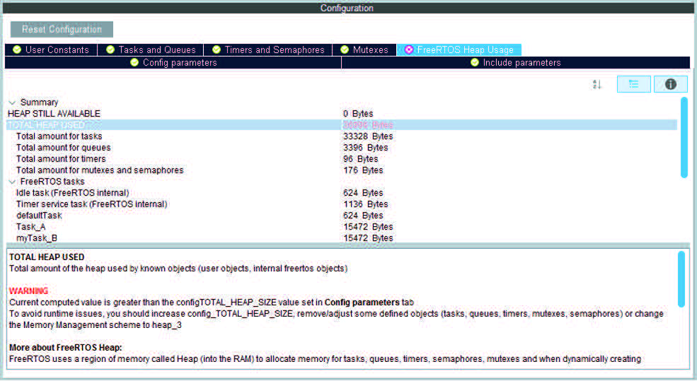This screenshot has width=697, height=381.
Task: Select the Task_A row
Action: pos(342,227)
